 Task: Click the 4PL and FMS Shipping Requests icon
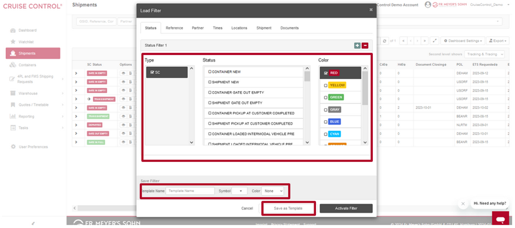point(12,79)
